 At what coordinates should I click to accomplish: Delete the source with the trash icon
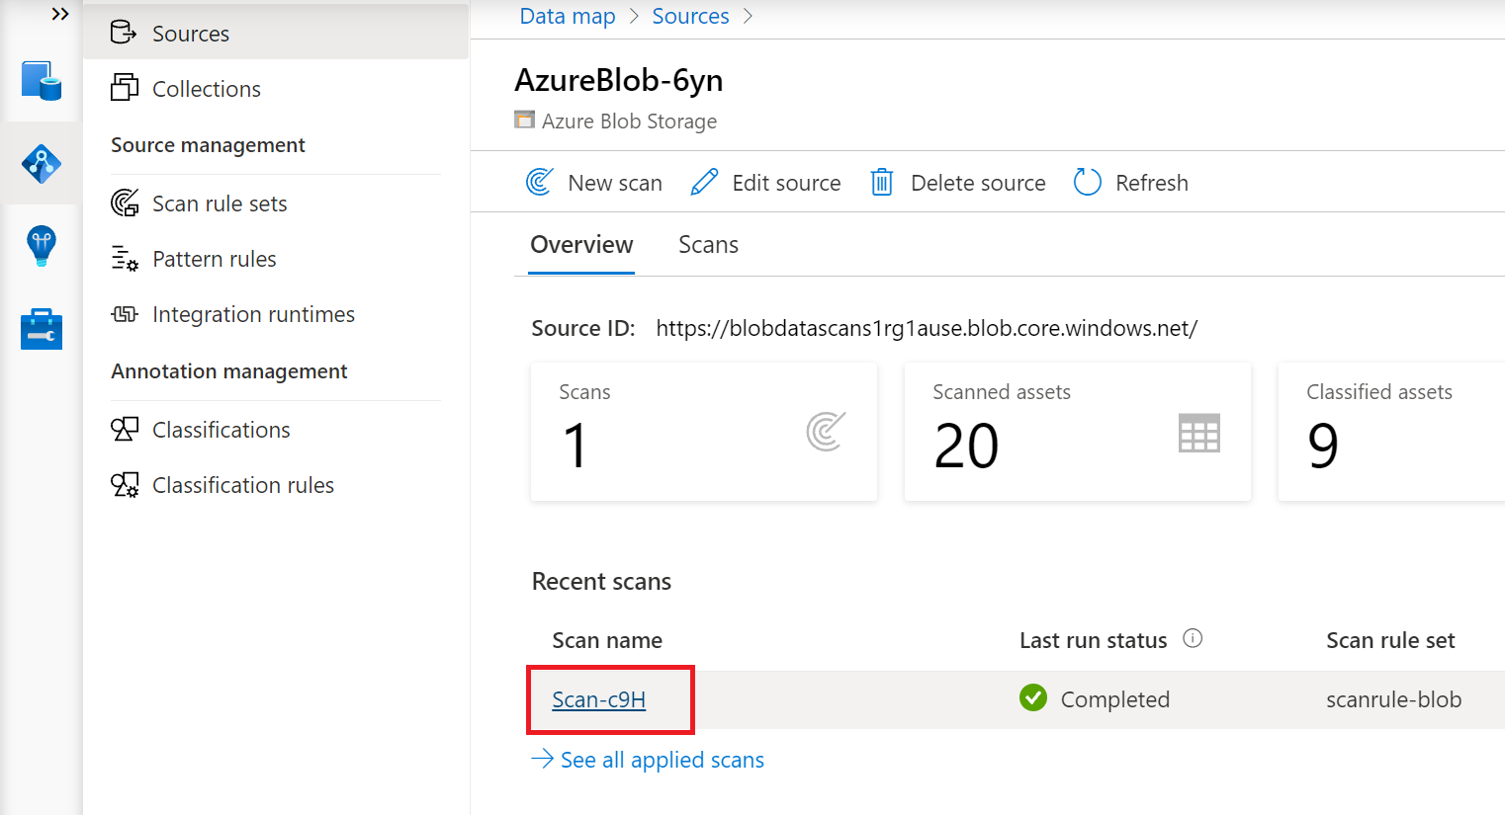[x=881, y=182]
